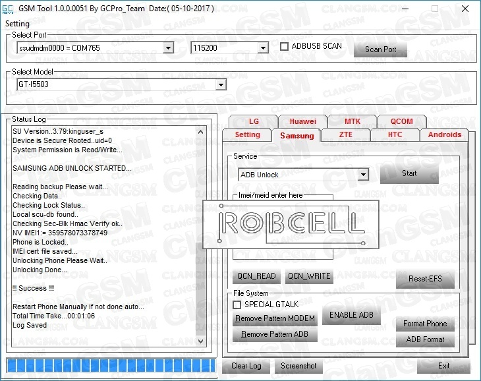
Task: Switch to the Huawei tab
Action: (x=303, y=121)
